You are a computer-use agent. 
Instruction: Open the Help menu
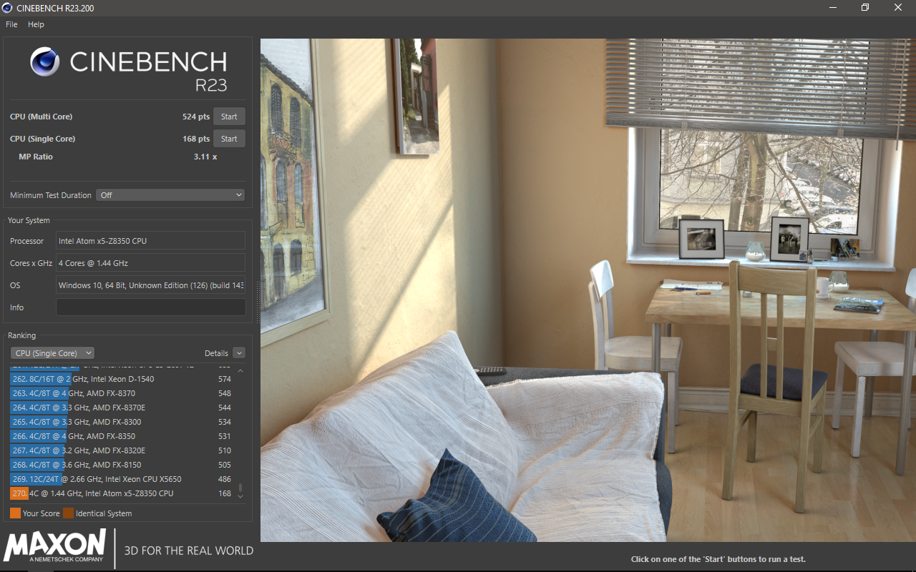click(36, 24)
